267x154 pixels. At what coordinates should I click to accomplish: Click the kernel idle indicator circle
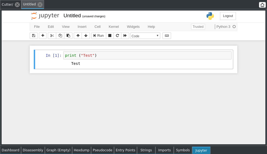click(234, 26)
